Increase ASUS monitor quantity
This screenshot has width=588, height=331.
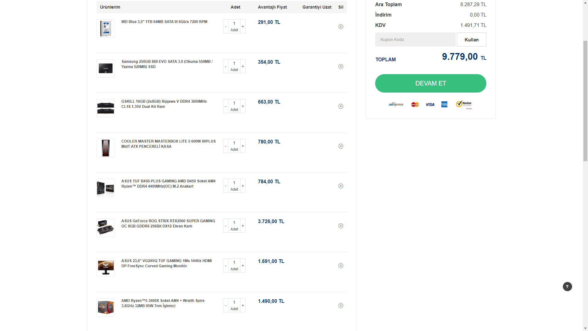pos(243,266)
